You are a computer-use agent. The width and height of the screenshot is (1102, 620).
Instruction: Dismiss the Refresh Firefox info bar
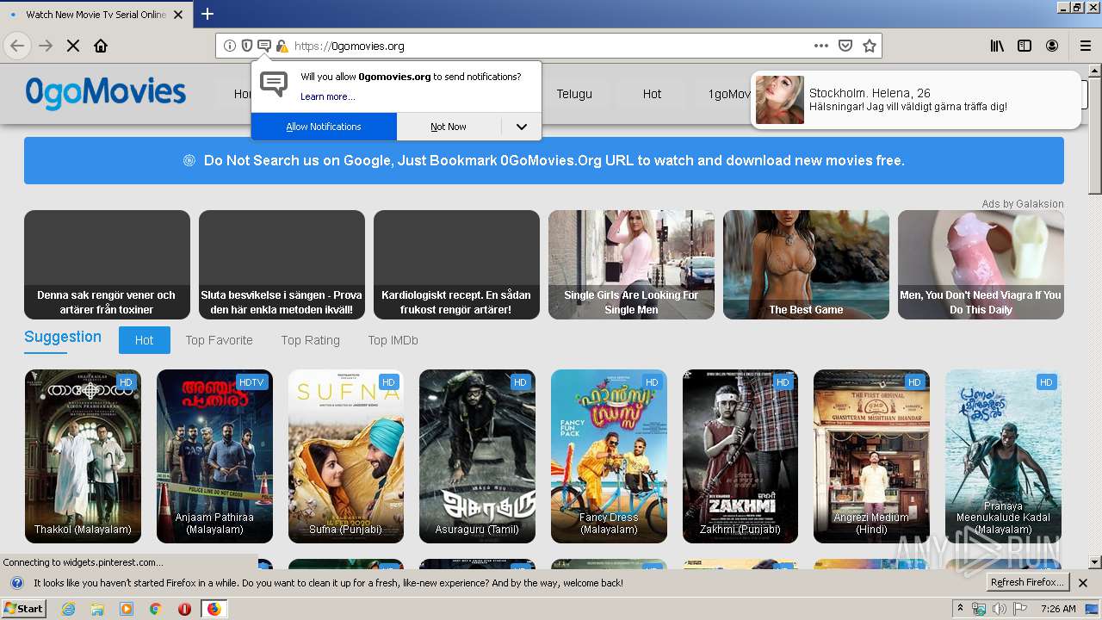click(x=1083, y=583)
